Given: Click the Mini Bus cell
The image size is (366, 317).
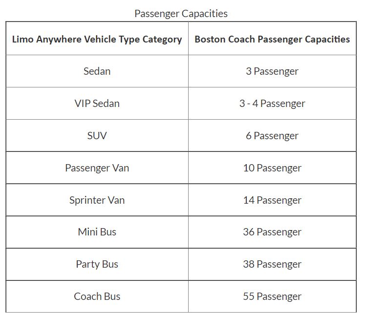Looking at the screenshot, I should tap(97, 232).
